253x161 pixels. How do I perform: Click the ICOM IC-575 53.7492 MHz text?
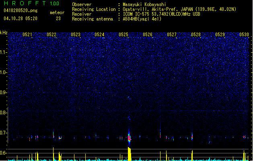pos(162,14)
